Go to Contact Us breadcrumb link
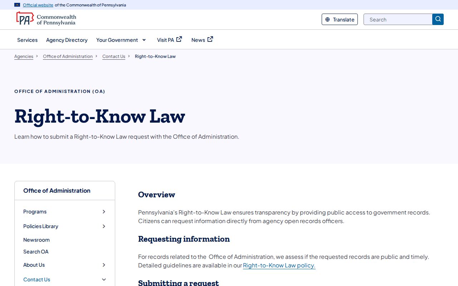 coord(114,56)
